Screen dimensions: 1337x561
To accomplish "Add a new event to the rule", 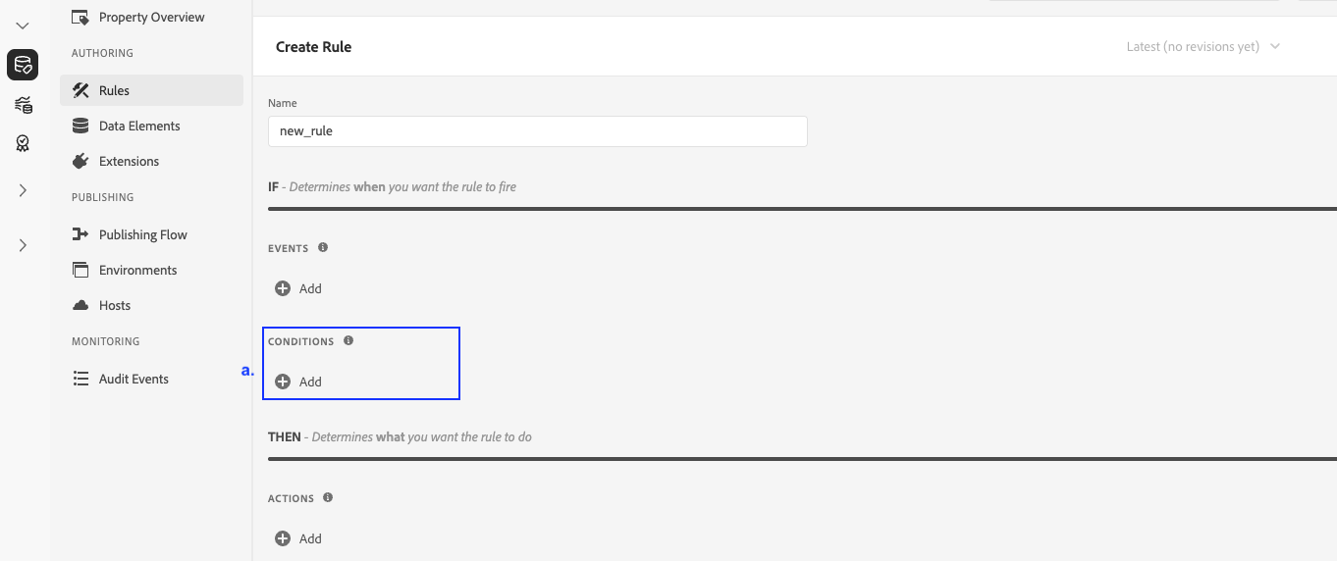I will 298,288.
